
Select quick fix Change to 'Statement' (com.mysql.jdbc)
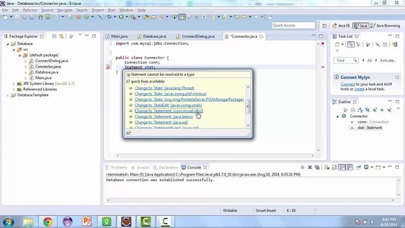pyautogui.click(x=168, y=111)
